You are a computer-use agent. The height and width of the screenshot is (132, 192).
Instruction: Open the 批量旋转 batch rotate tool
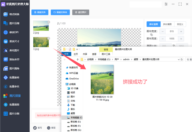click(12, 78)
